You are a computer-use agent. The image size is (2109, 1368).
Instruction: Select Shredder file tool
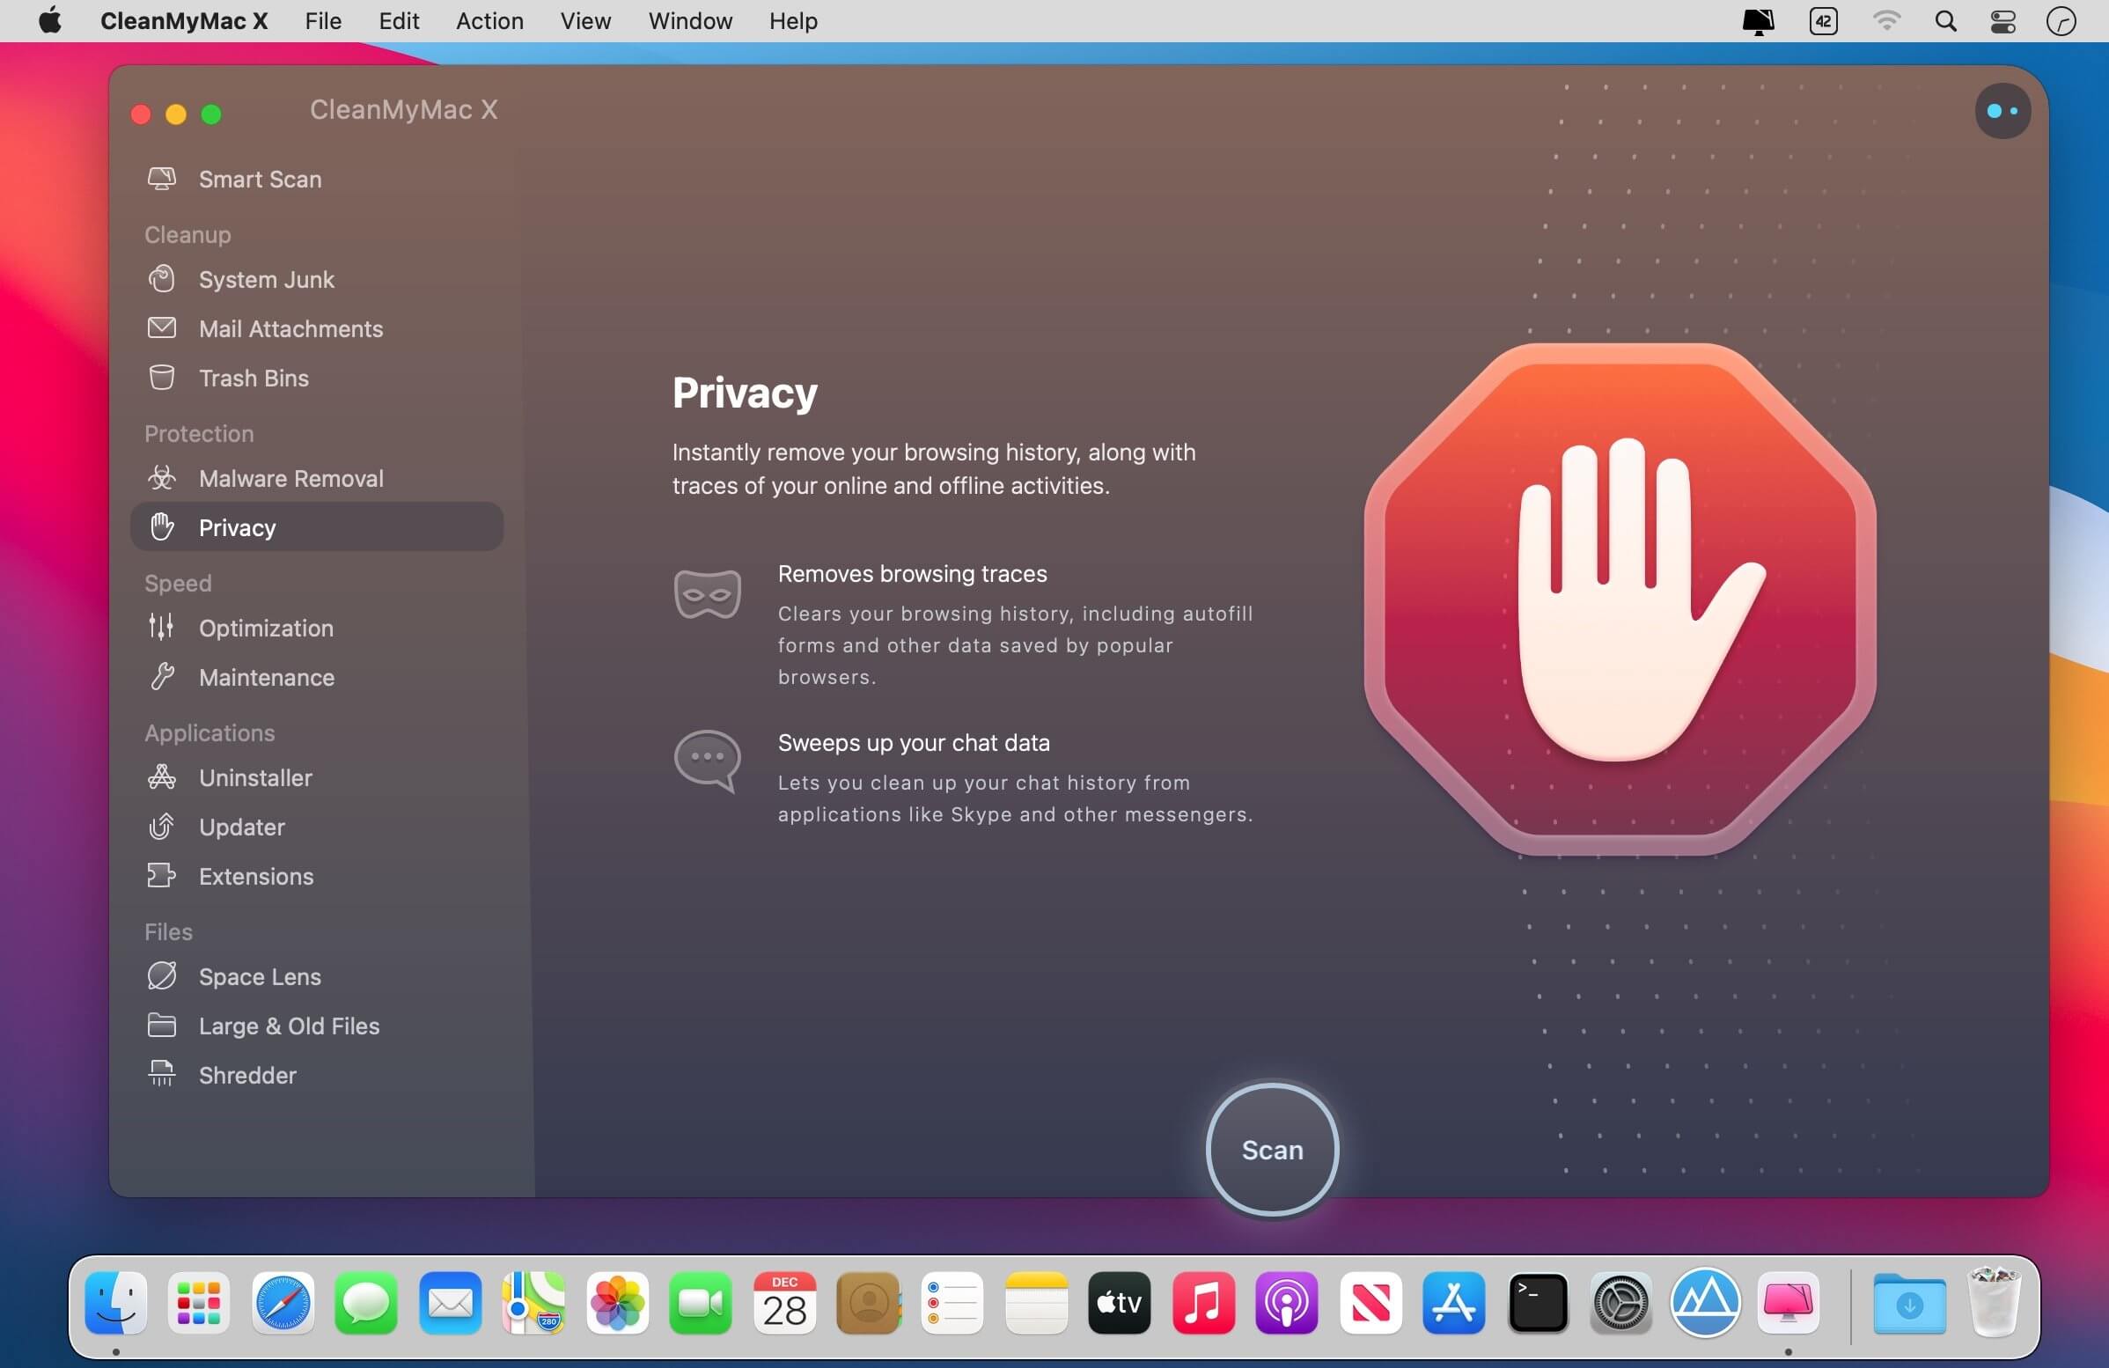(x=247, y=1075)
